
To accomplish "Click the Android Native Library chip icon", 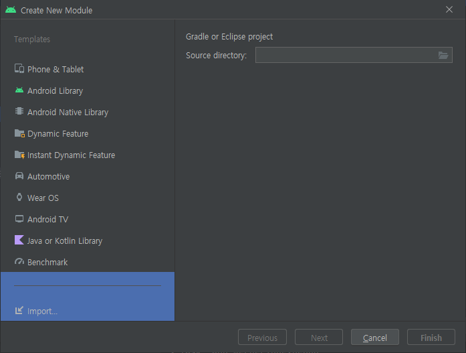I will 19,111.
